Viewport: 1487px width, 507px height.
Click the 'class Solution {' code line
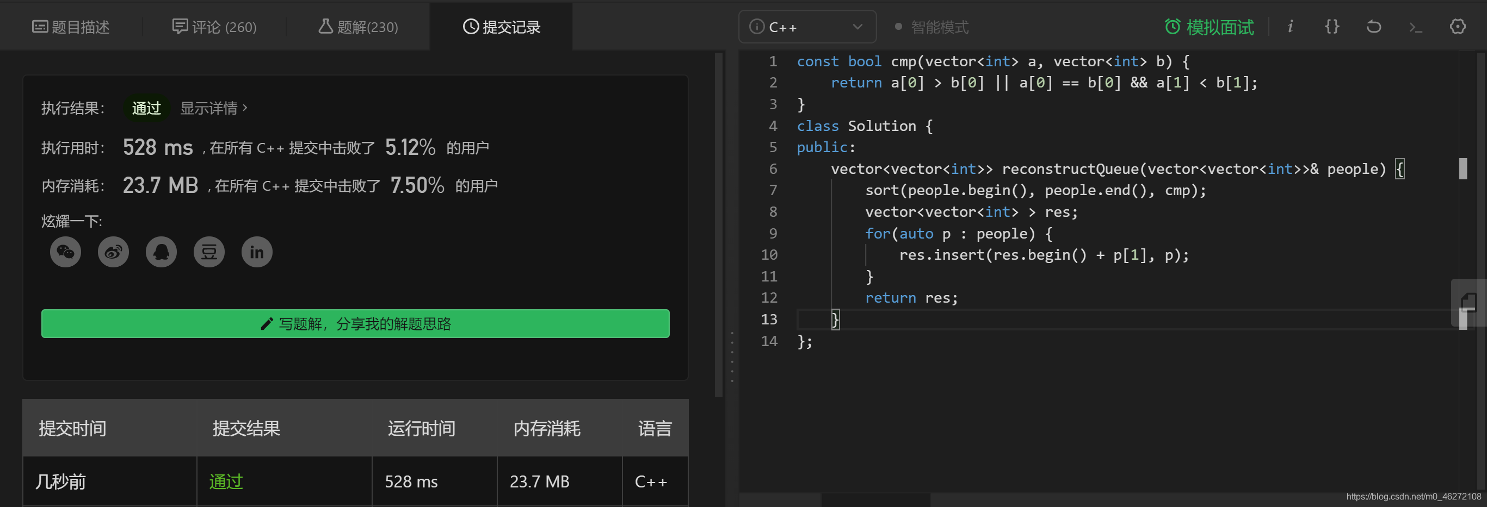coord(865,126)
